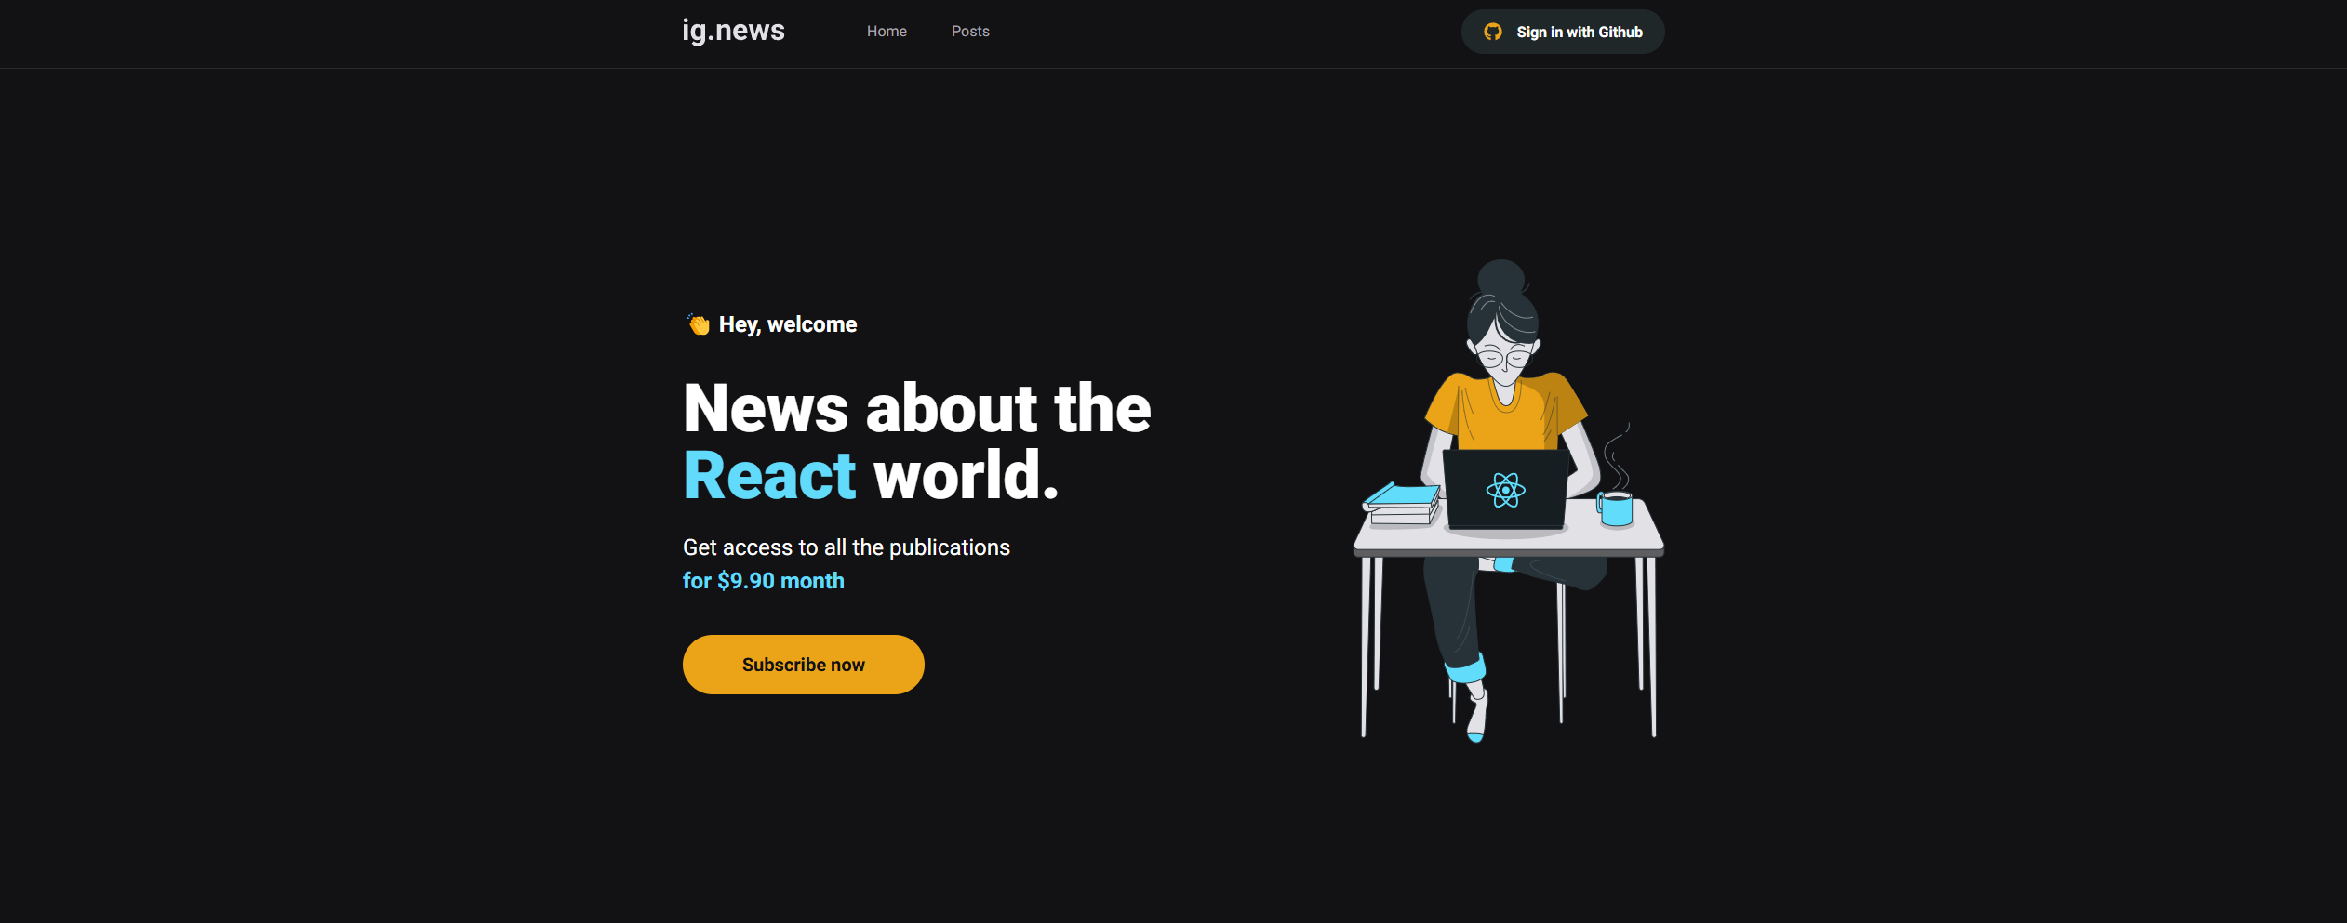Click "Get access to all the publications" text
Screen dimensions: 2347x923
click(x=847, y=547)
